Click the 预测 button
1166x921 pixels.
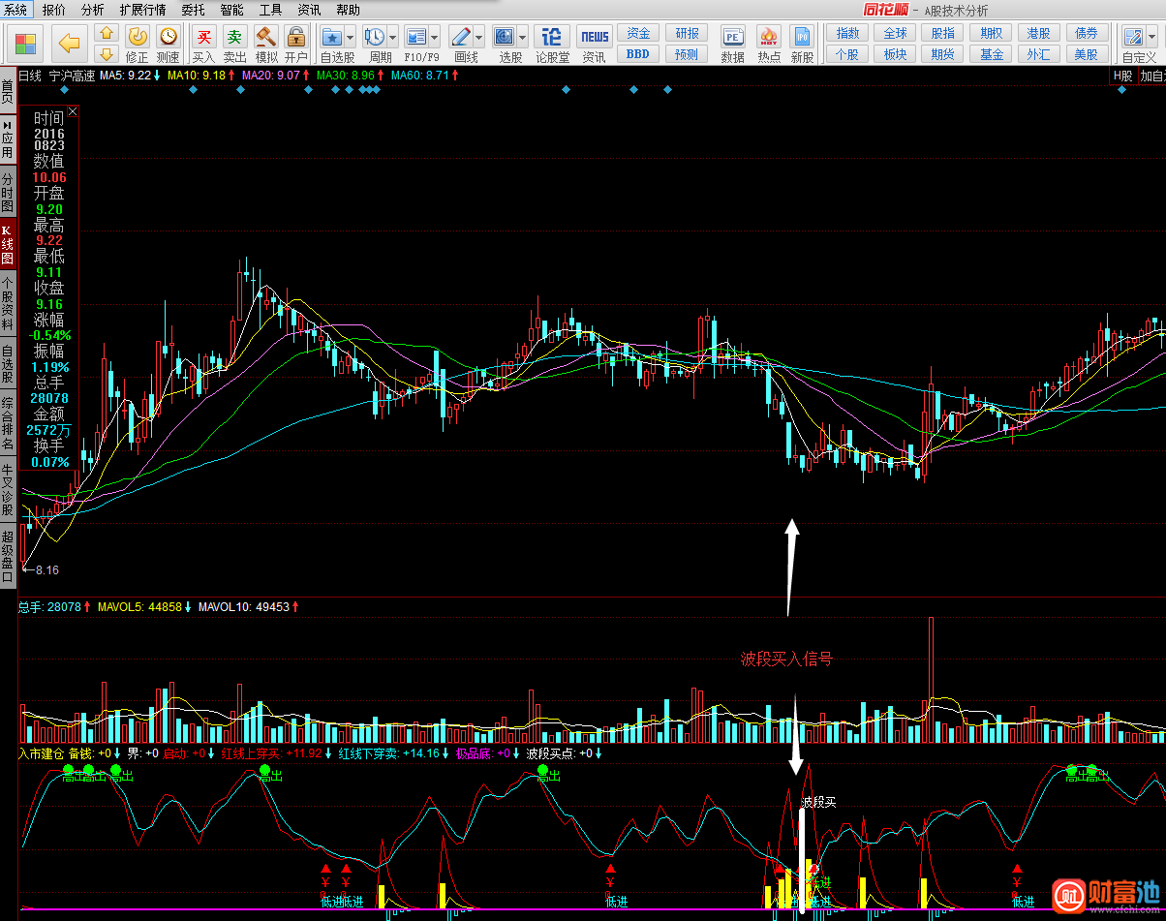[687, 54]
